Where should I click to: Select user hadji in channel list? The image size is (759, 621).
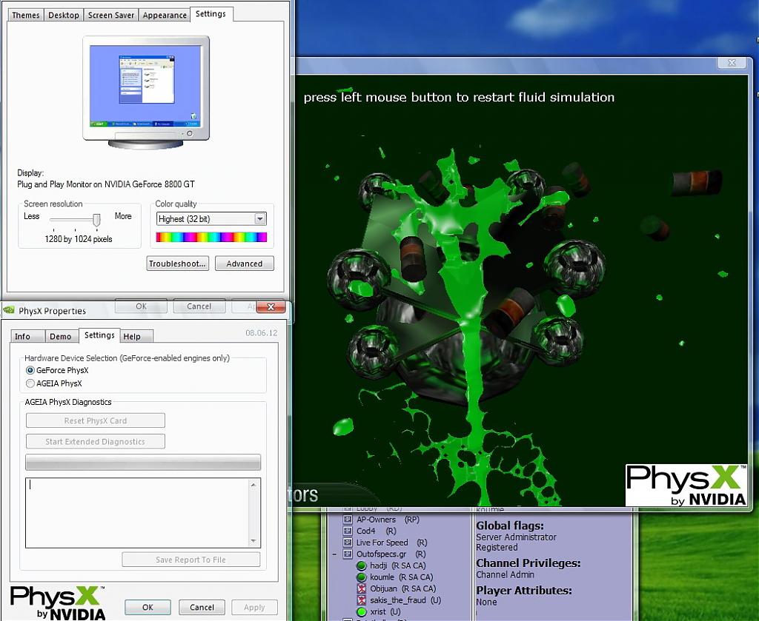click(x=391, y=565)
